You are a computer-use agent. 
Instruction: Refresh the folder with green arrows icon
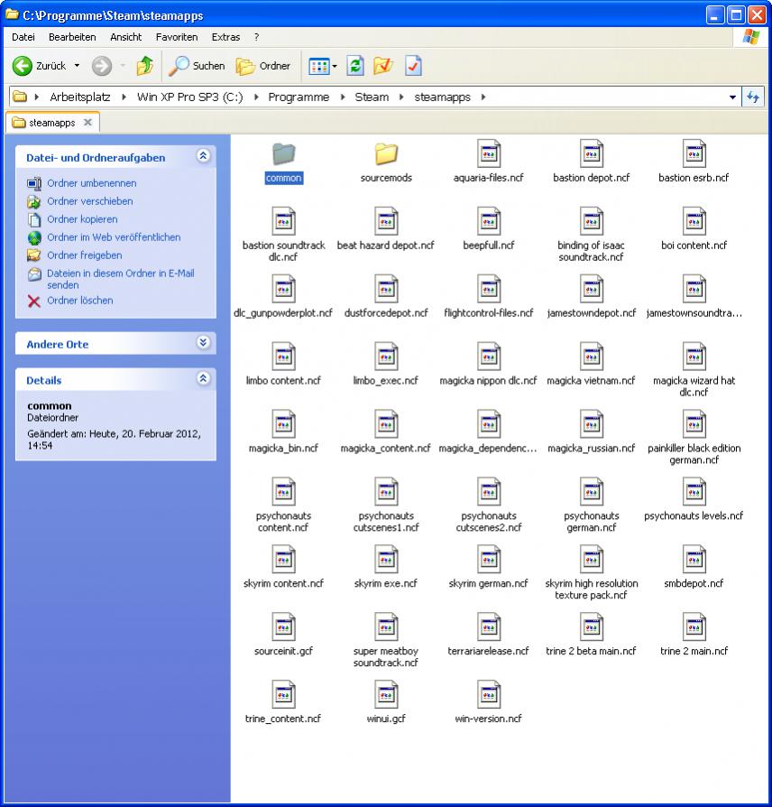pos(354,66)
